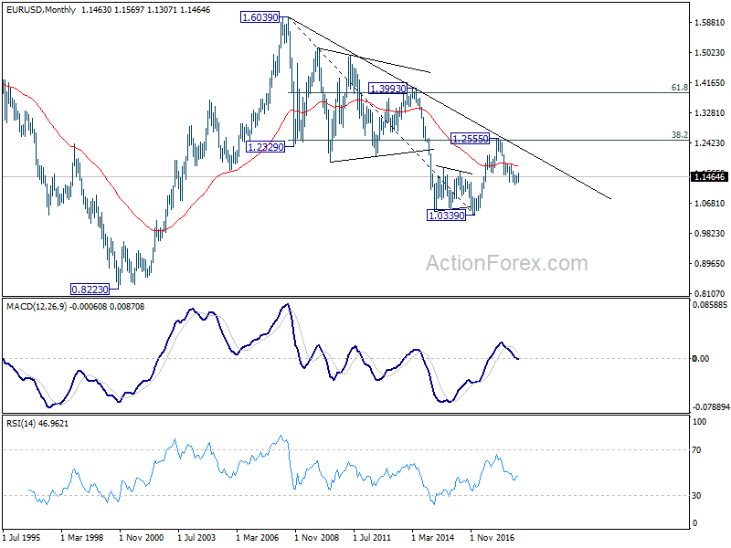Image resolution: width=731 pixels, height=548 pixels.
Task: Select the 1.25550 price label
Action: 470,139
